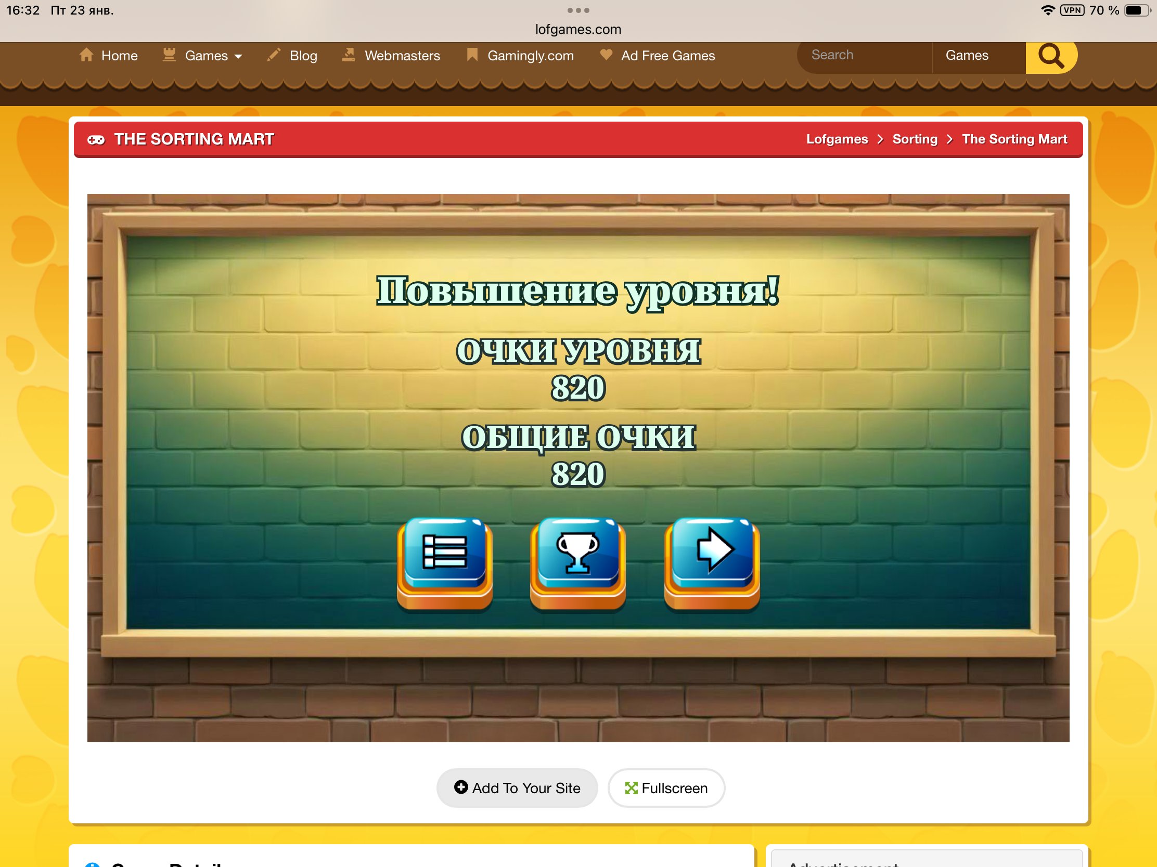This screenshot has width=1157, height=867.
Task: Open the trophy leaderboard game button
Action: [x=577, y=558]
